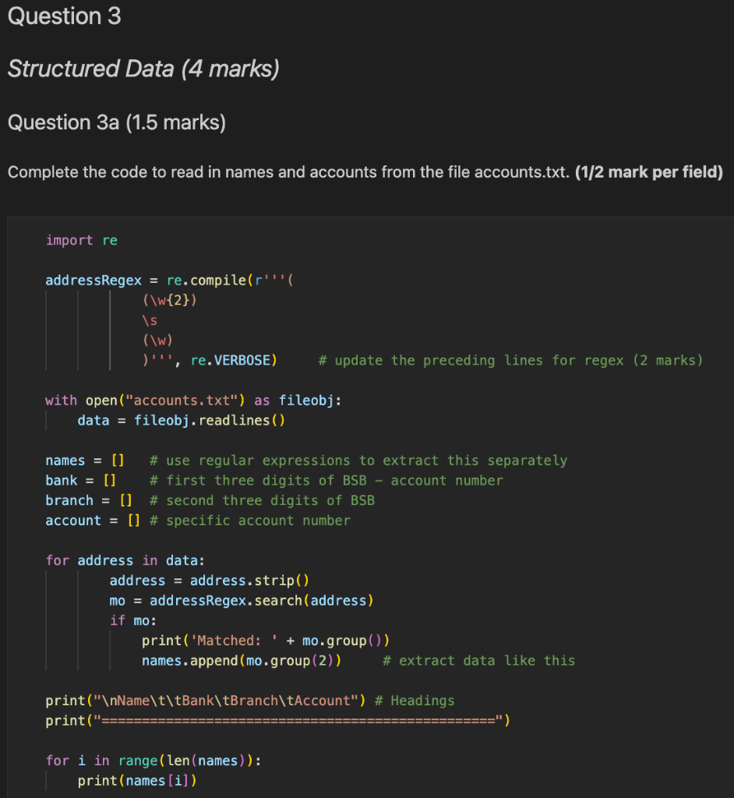Image resolution: width=734 pixels, height=798 pixels.
Task: Click the '(\w{2})' regex line
Action: 170,300
